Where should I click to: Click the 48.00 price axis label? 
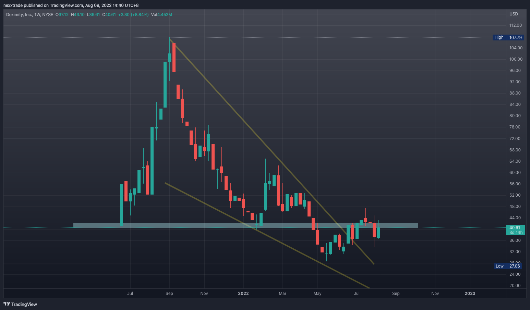click(x=515, y=207)
